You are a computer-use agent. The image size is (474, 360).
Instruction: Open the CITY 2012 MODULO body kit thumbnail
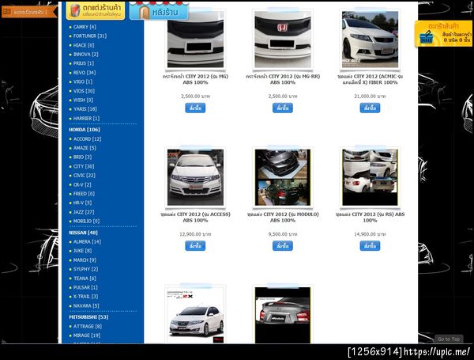[283, 177]
